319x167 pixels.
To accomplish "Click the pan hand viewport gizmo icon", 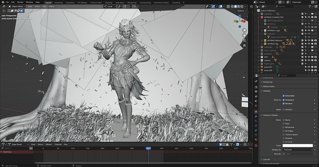I will (245, 36).
